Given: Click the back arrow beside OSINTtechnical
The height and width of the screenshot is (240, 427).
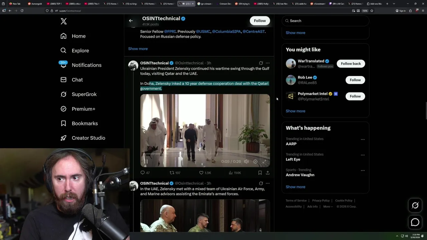Looking at the screenshot, I should coord(131,21).
